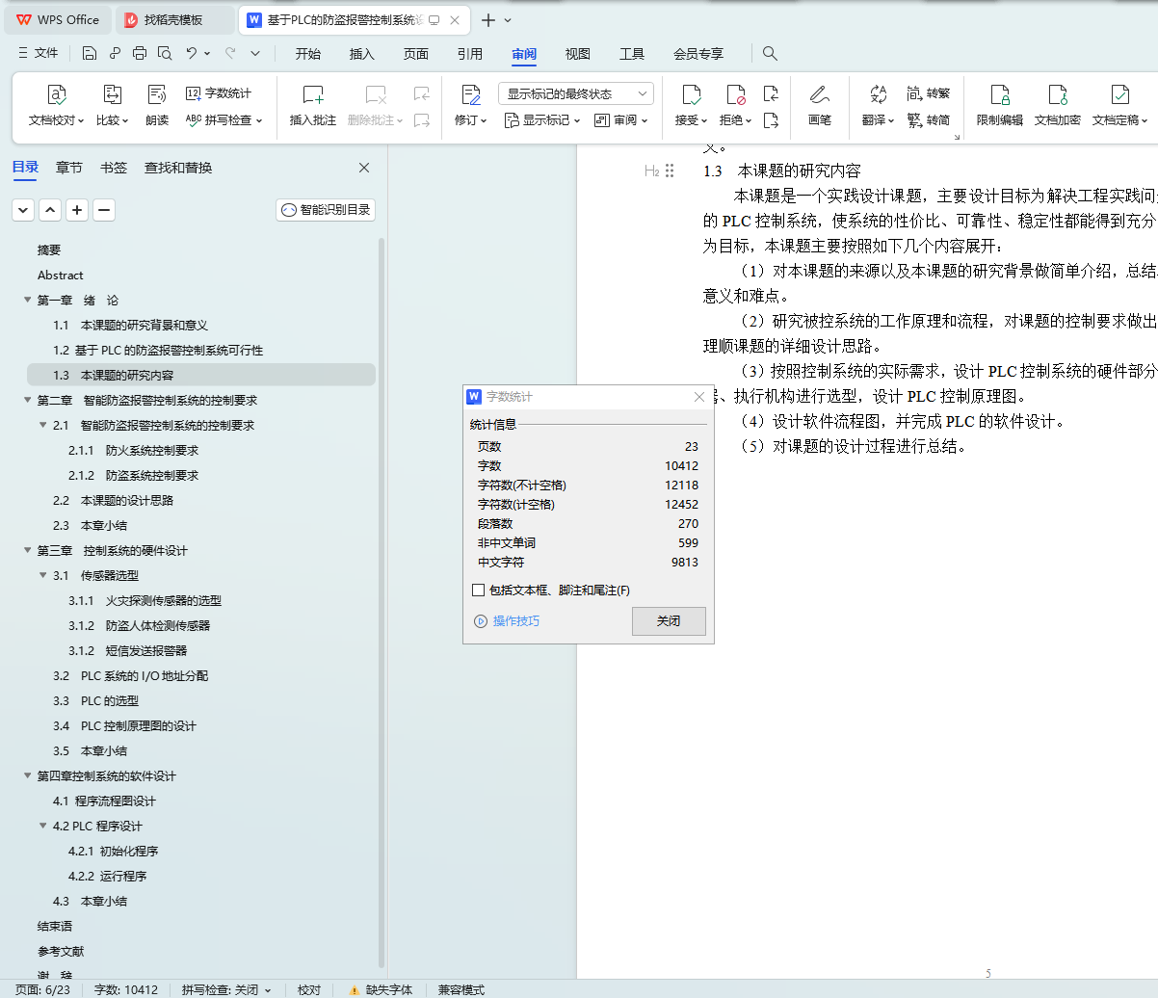1158x998 pixels.
Task: Convert text with 转简 button
Action: pos(928,120)
